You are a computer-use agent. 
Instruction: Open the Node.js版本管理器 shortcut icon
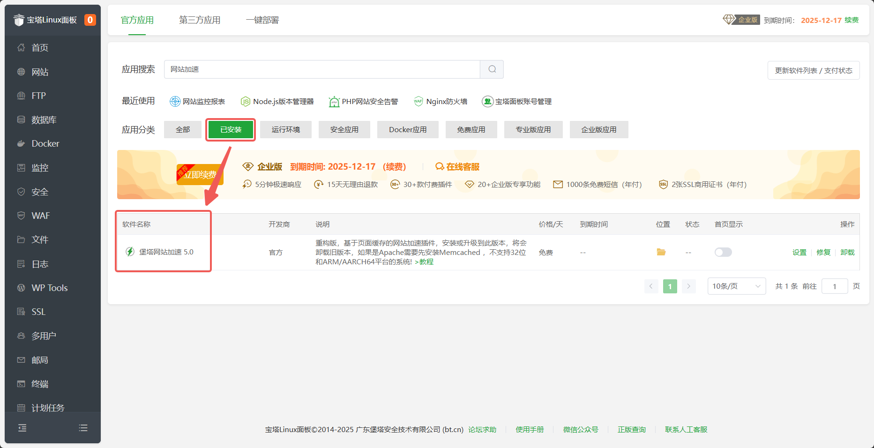tap(245, 102)
